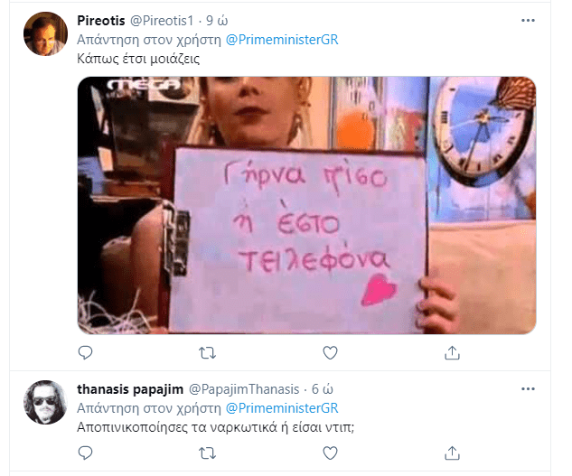Share thanasis papajim's tweet
The width and height of the screenshot is (572, 476).
pos(452,453)
